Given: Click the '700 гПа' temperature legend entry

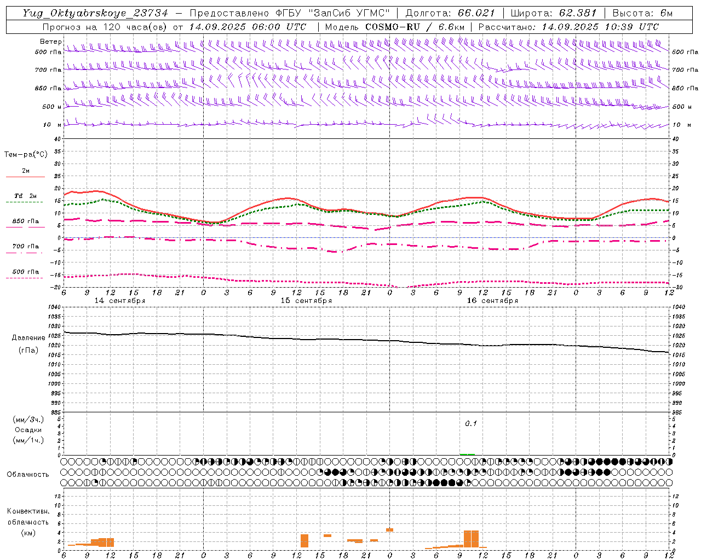Looking at the screenshot, I should click(26, 247).
